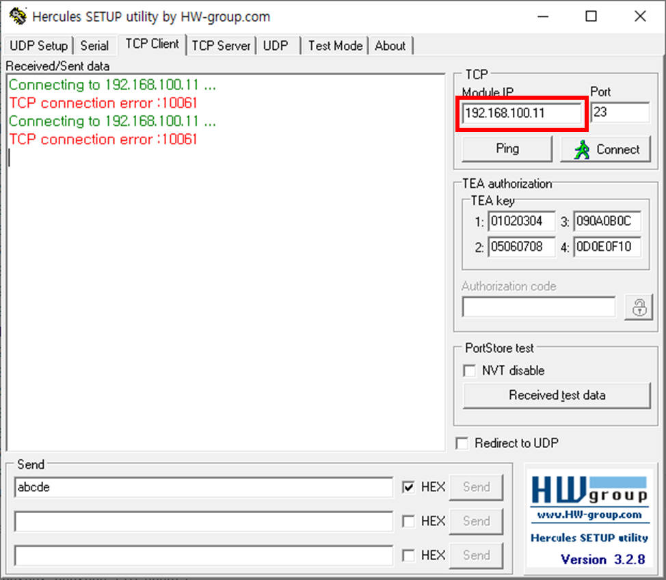Open the About tab

(390, 45)
